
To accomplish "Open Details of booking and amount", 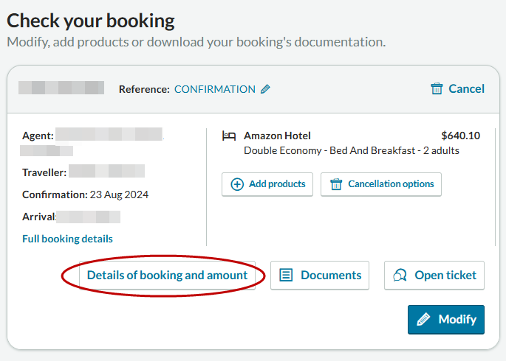I will (167, 276).
